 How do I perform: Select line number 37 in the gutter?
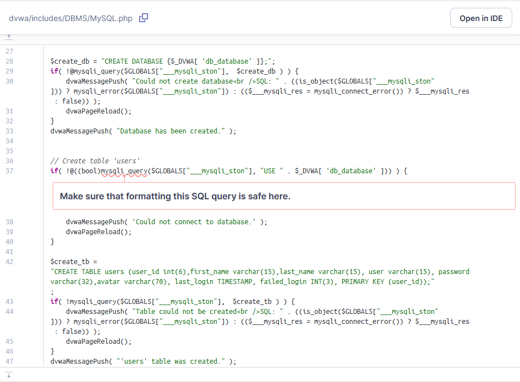click(9, 171)
